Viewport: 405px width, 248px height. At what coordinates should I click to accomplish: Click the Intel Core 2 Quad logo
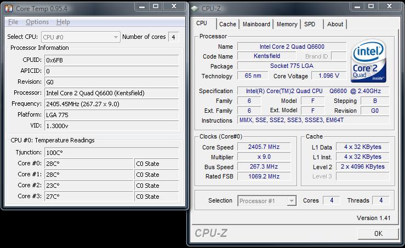[369, 61]
